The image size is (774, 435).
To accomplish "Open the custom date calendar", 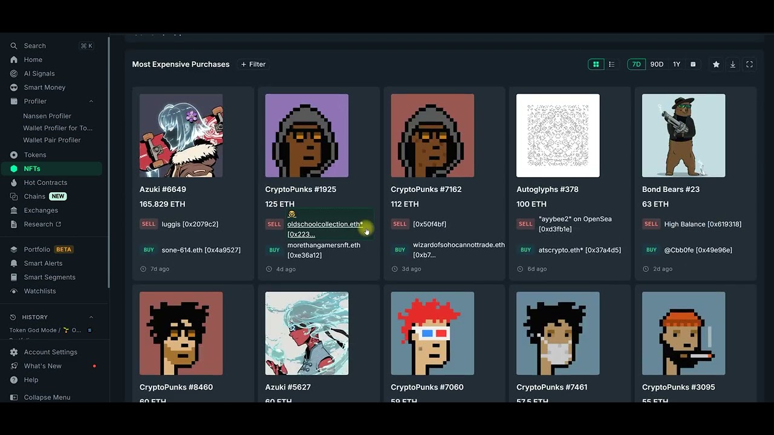I will click(693, 65).
